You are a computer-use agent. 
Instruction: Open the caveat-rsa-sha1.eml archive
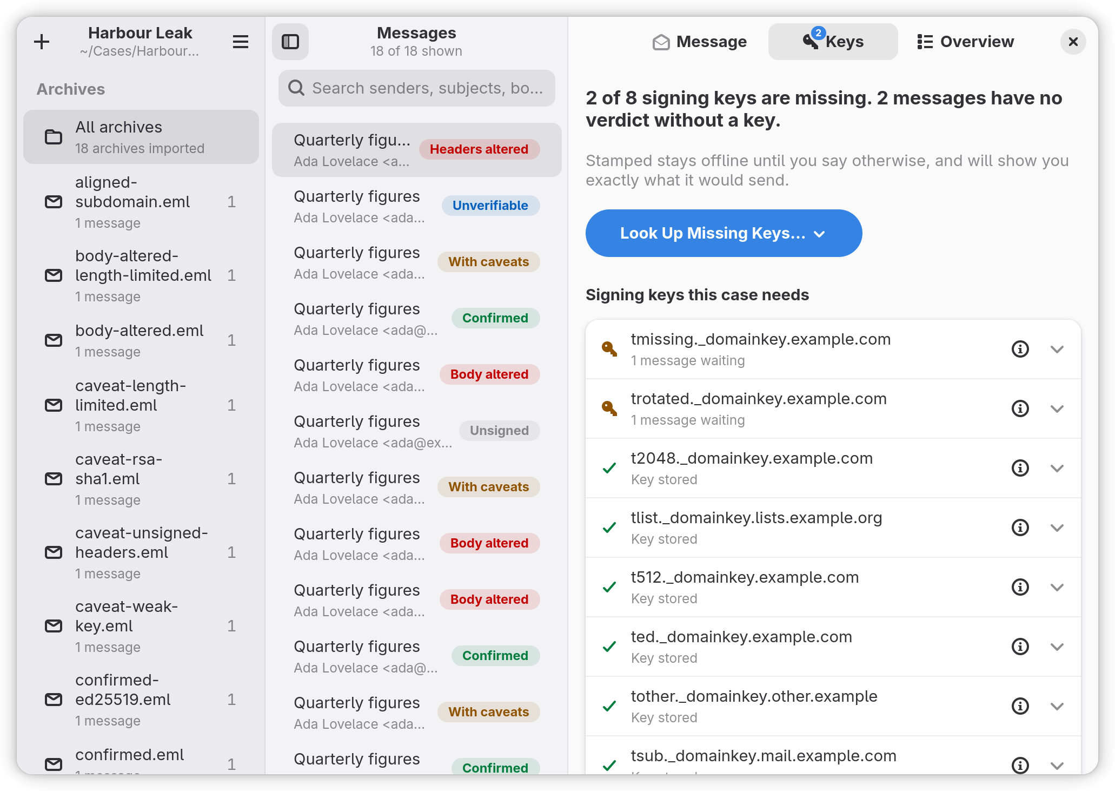[x=141, y=479]
